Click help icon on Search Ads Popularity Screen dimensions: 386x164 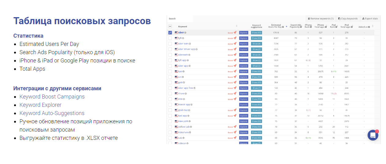pyautogui.click(x=301, y=27)
